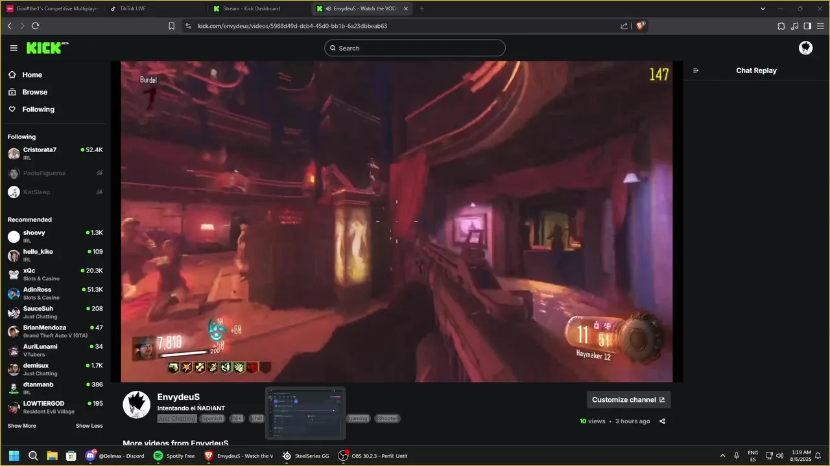Collapse the Chat Replay panel icon
Screen dimensions: 830x466
click(x=696, y=71)
